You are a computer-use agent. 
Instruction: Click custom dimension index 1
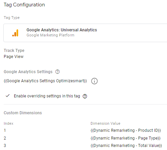5,130
